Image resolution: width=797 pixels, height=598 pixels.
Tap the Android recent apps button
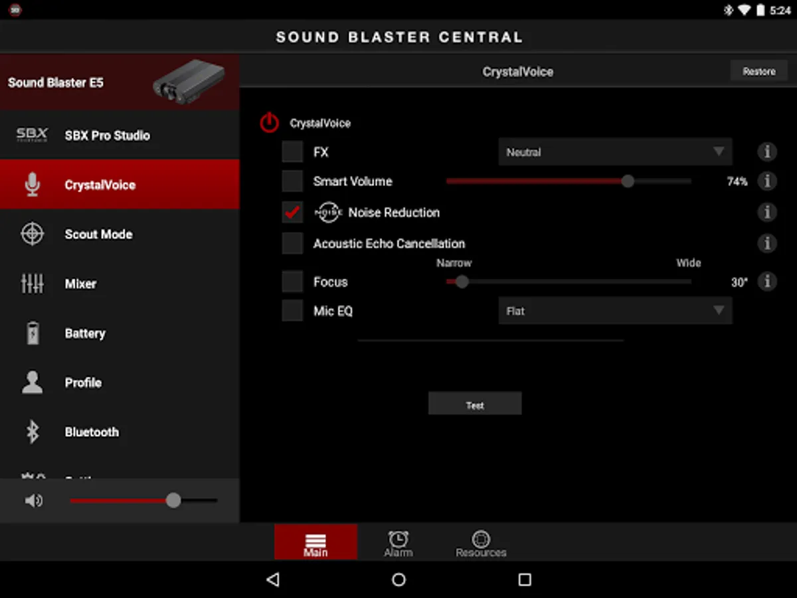pos(525,579)
